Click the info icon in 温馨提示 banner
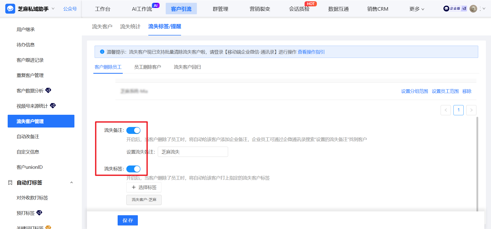This screenshot has height=229, width=491. (102, 52)
